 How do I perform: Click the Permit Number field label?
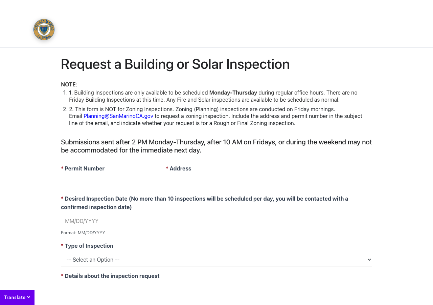click(85, 168)
